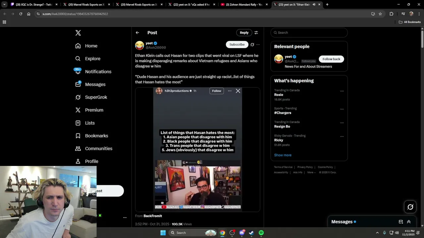This screenshot has width=424, height=238.
Task: Open All Bookmarks folder
Action: point(410,22)
